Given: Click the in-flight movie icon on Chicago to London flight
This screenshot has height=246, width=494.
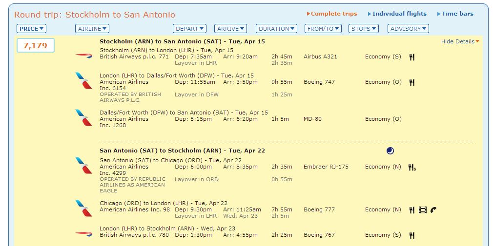Looking at the screenshot, I should coord(422,210).
